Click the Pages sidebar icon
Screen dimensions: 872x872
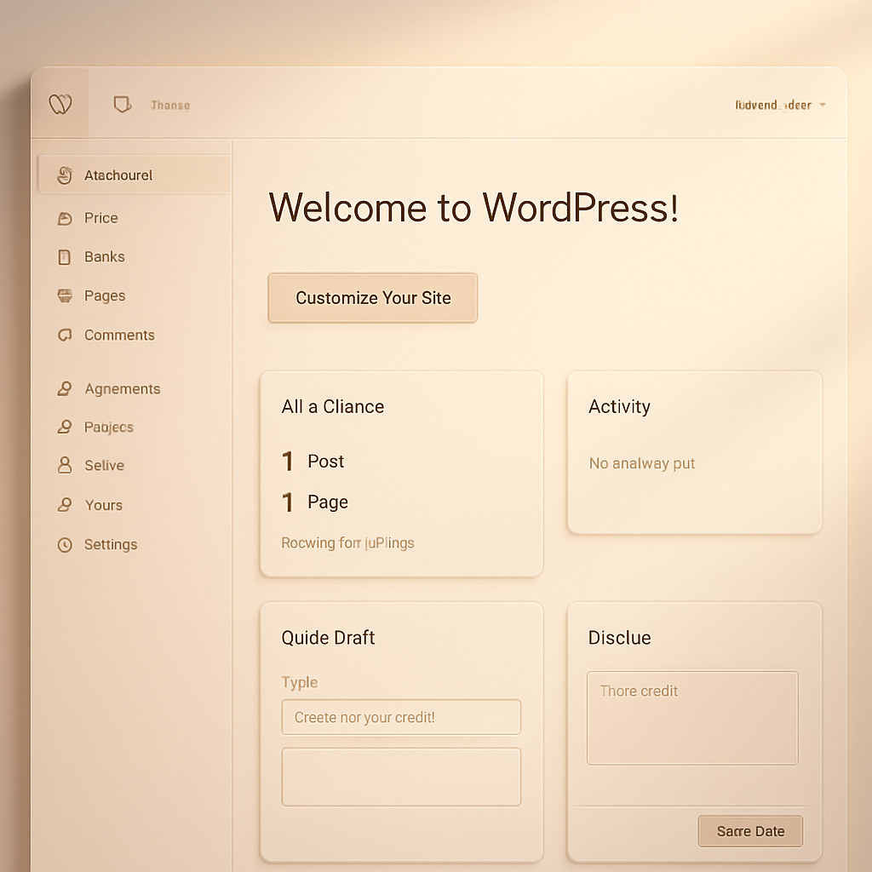pyautogui.click(x=65, y=295)
